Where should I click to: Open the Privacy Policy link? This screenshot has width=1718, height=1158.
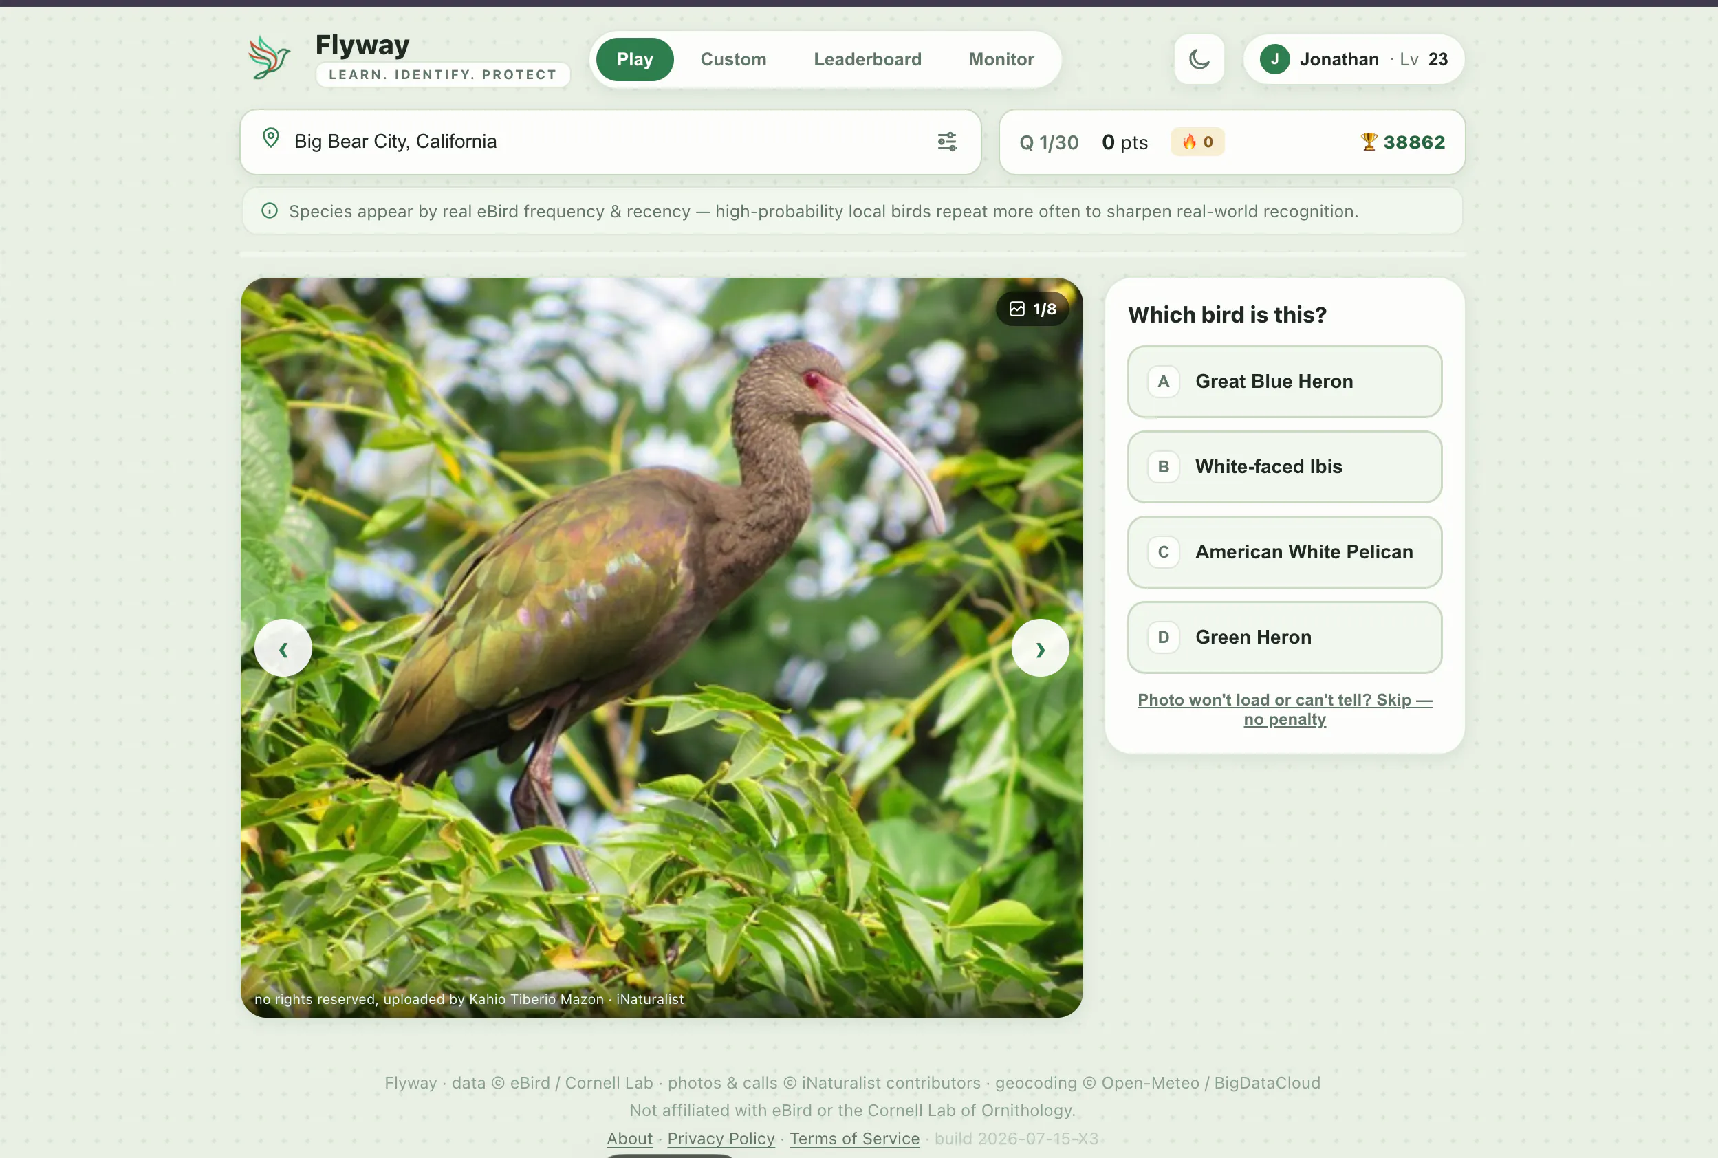pos(721,1138)
